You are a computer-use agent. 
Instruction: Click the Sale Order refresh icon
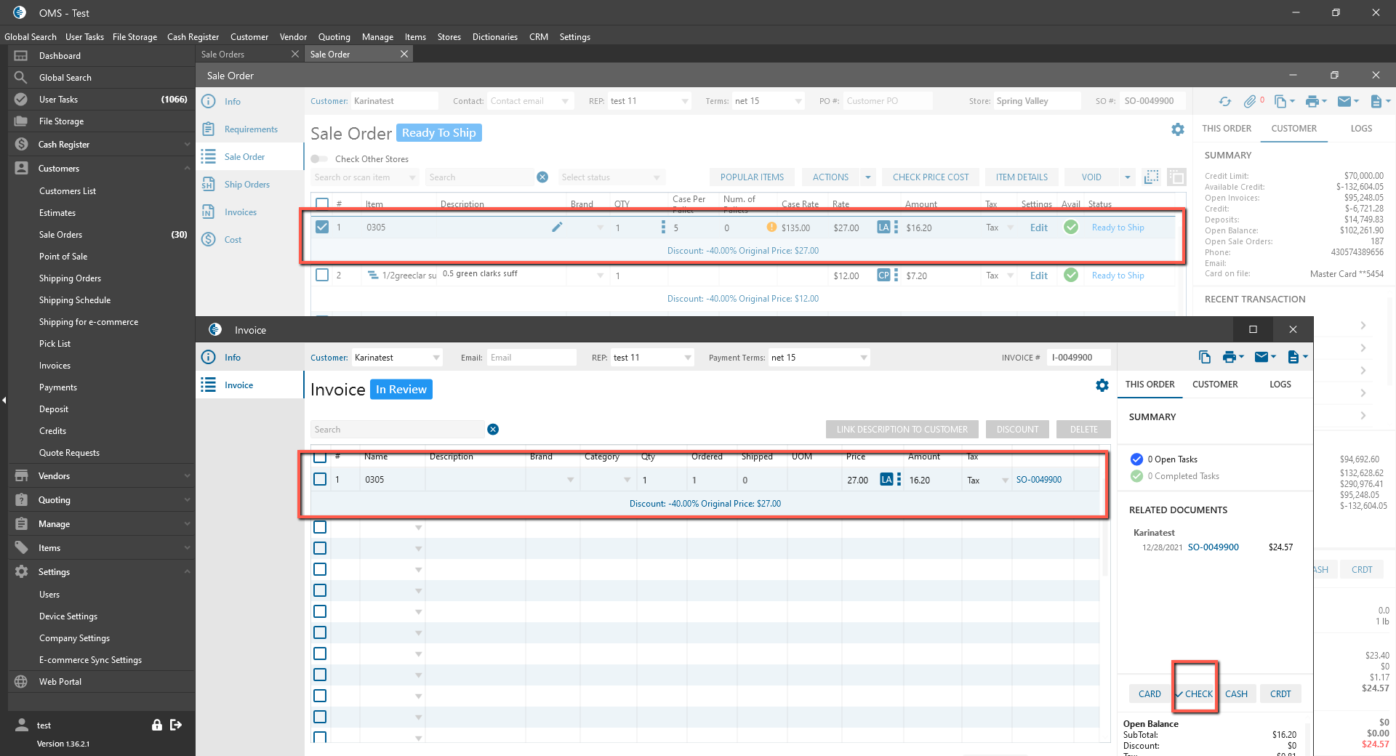coord(1225,102)
